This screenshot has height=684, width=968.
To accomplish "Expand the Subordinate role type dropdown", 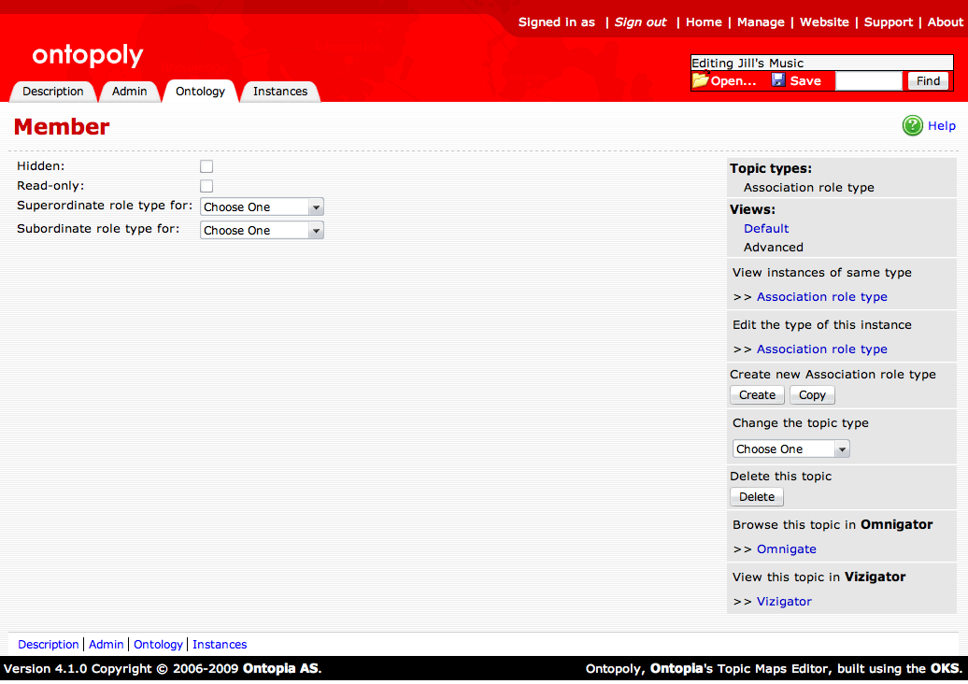I will pyautogui.click(x=262, y=231).
